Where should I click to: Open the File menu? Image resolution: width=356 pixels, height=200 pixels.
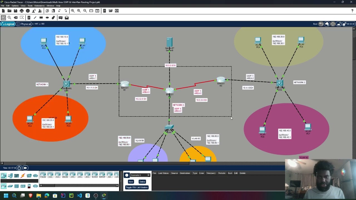(3, 6)
